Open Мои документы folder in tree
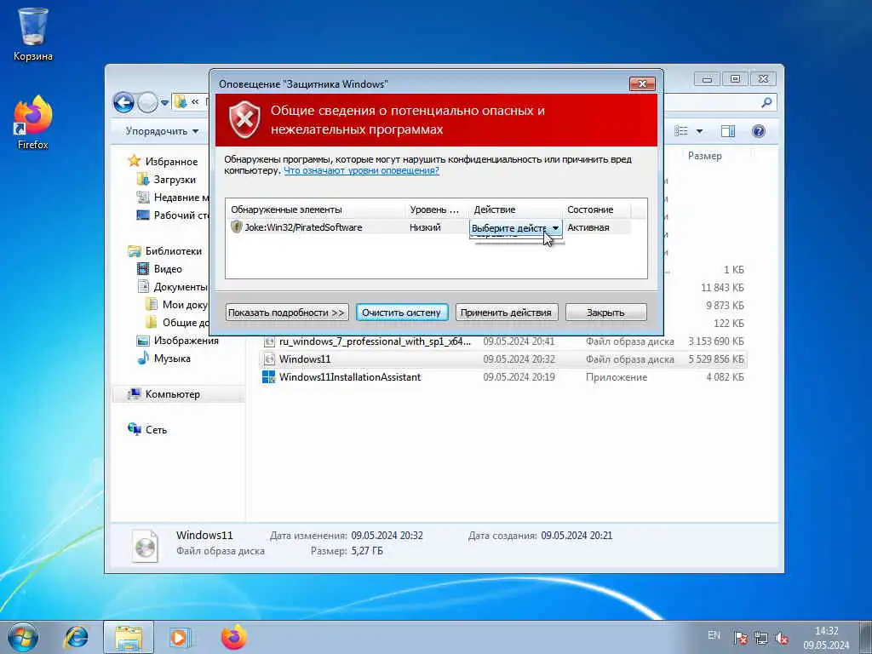872x654 pixels. pyautogui.click(x=177, y=305)
